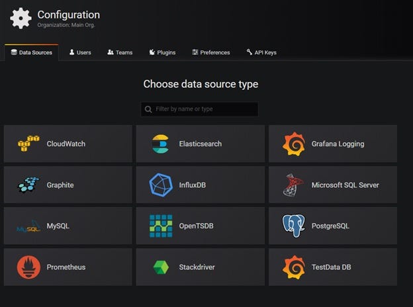Click the Prometheus flame icon
Screen dimensions: 413x307
(28, 267)
